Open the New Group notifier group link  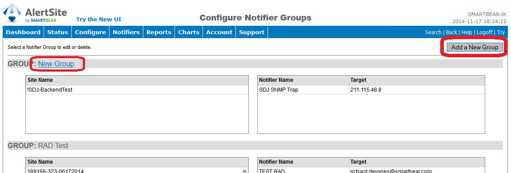point(56,64)
